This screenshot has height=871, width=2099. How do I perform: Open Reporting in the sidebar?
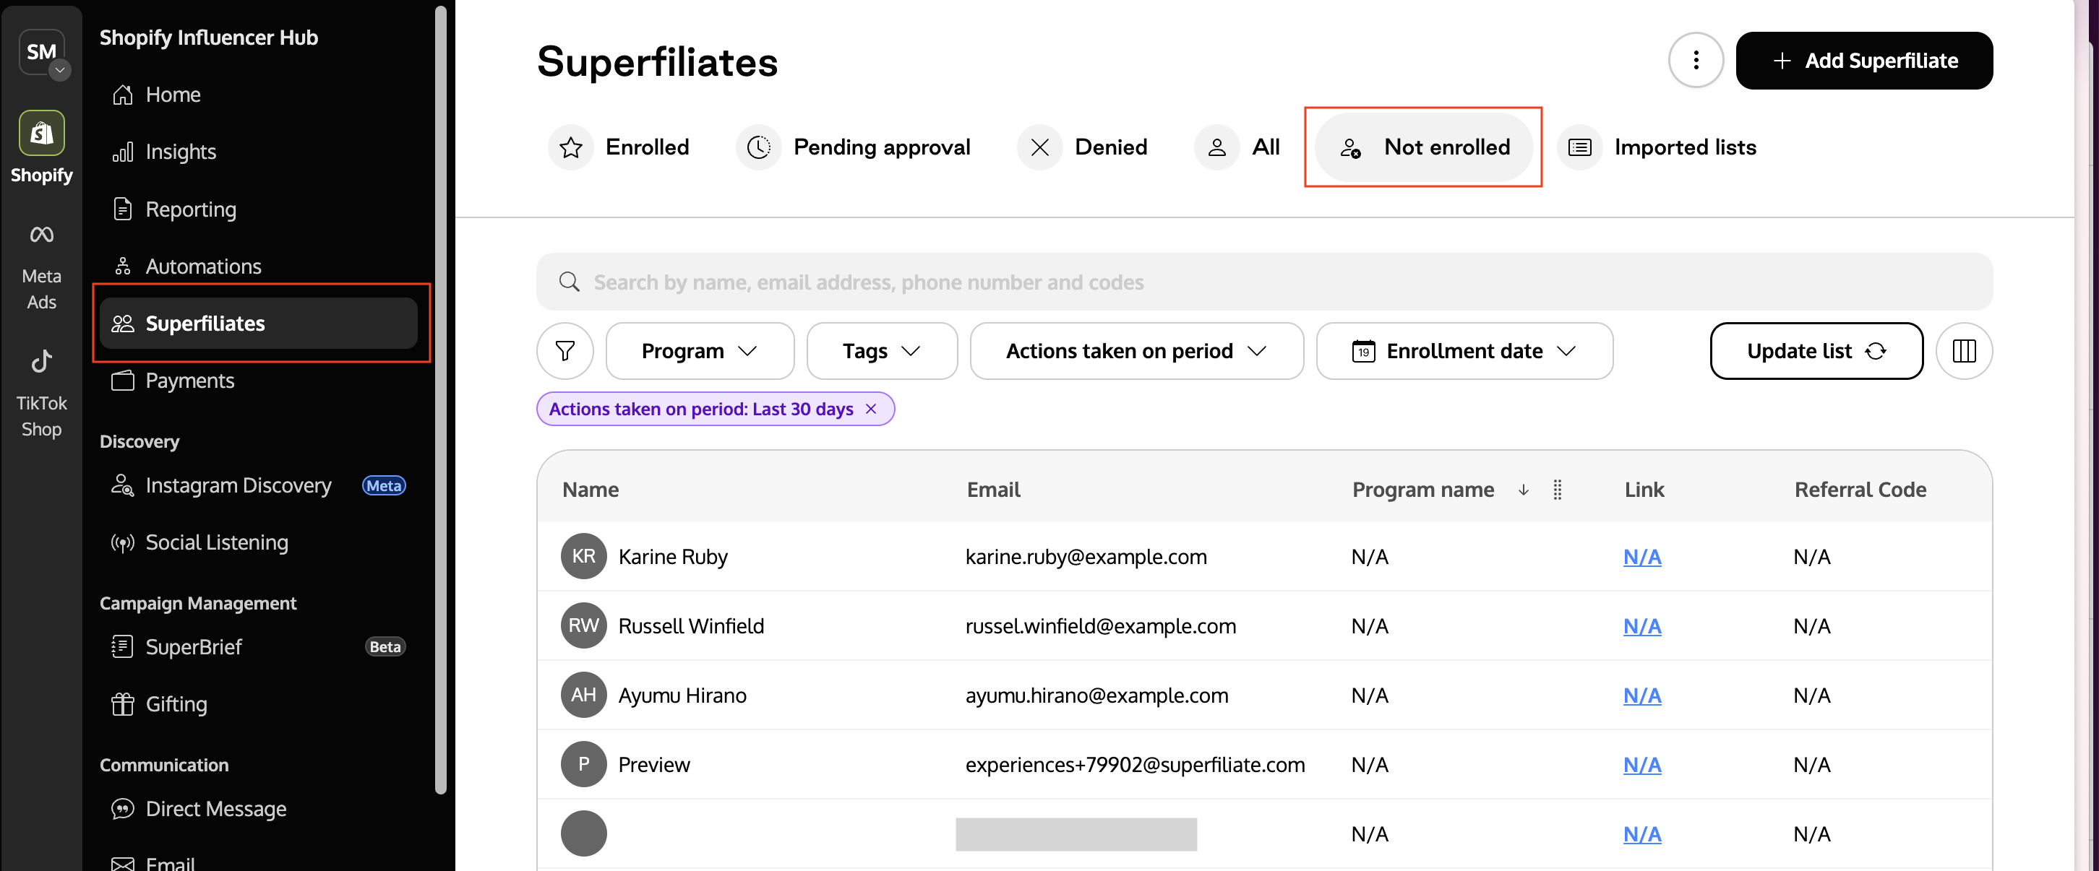258,209
